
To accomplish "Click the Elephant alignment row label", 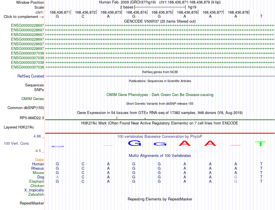I will point(36,181).
